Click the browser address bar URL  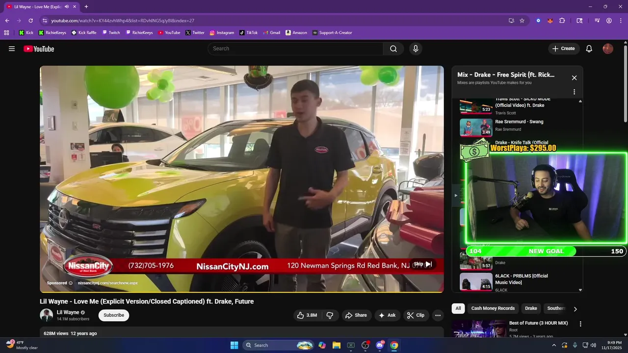click(123, 21)
